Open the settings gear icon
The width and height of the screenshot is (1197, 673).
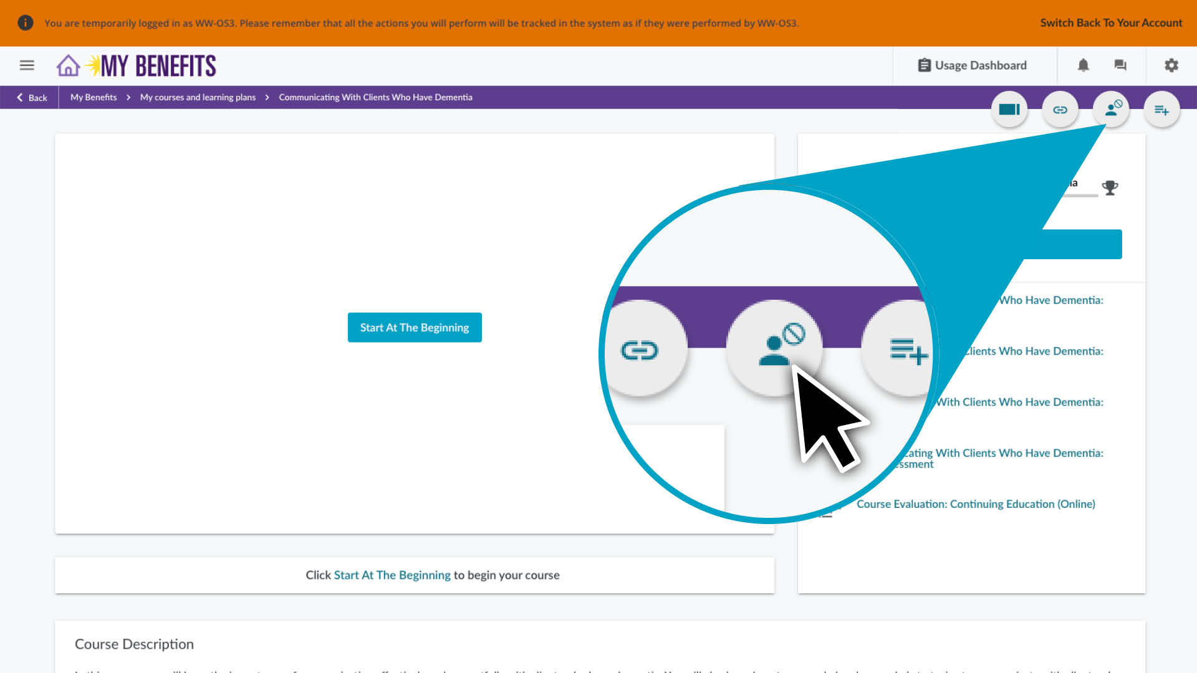(1171, 65)
